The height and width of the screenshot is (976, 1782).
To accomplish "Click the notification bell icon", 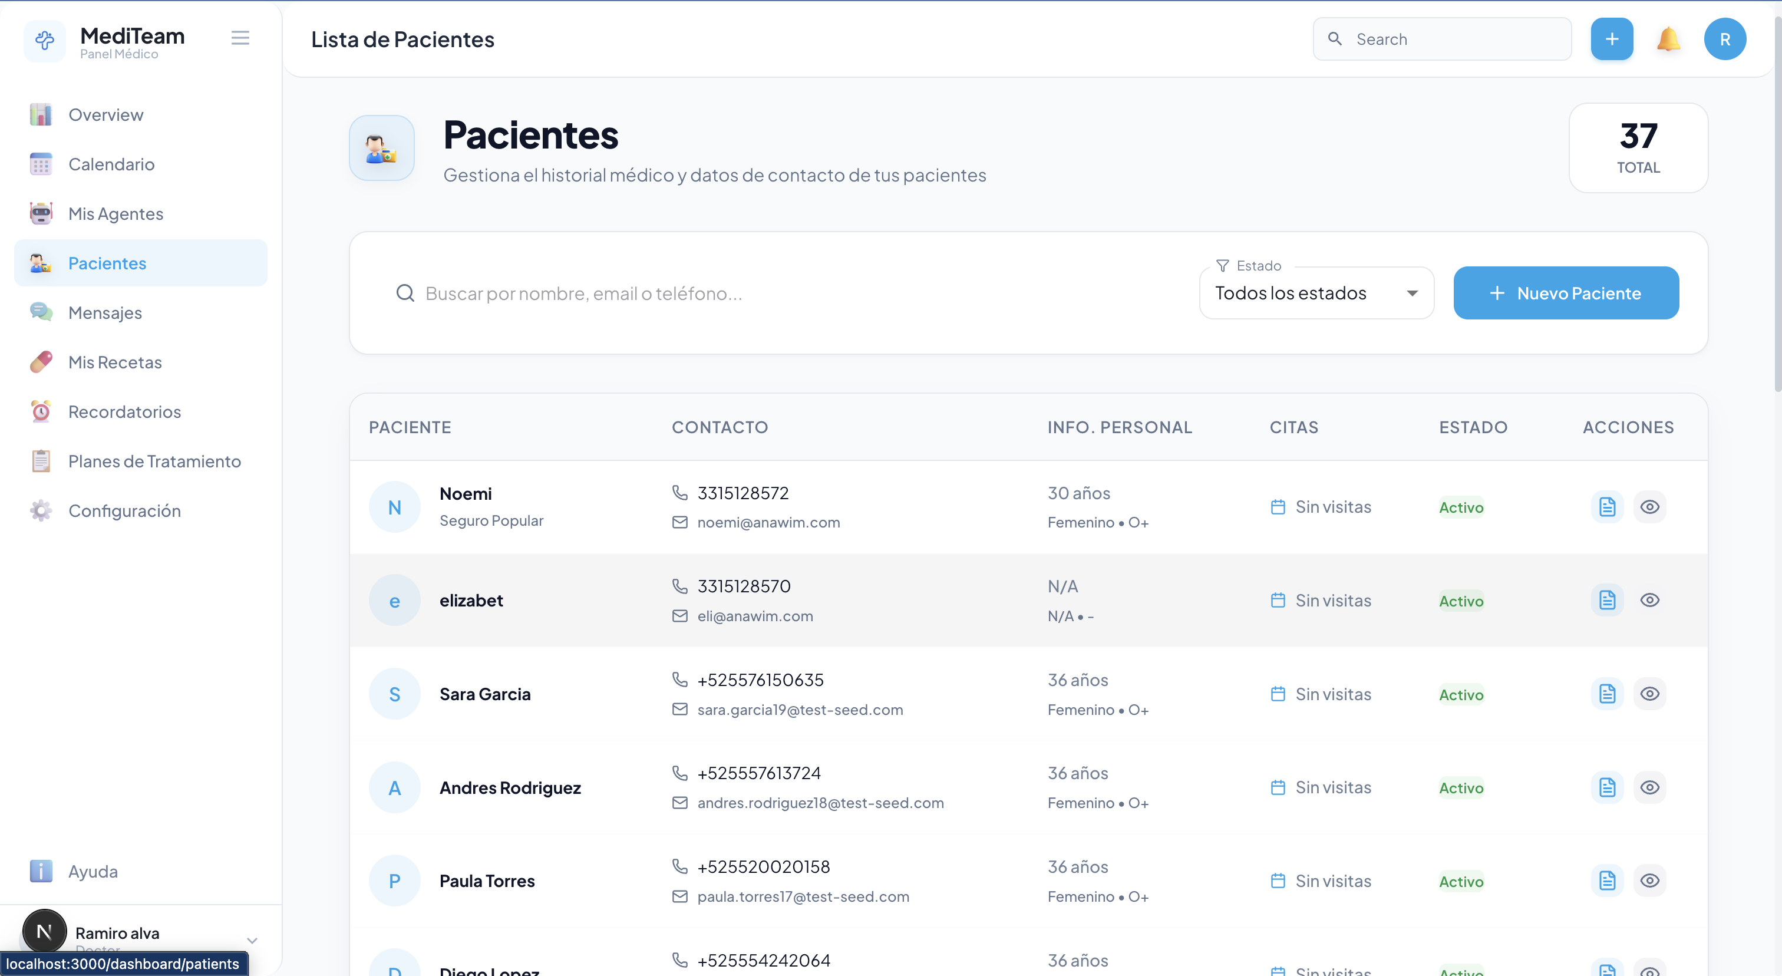I will click(x=1668, y=39).
